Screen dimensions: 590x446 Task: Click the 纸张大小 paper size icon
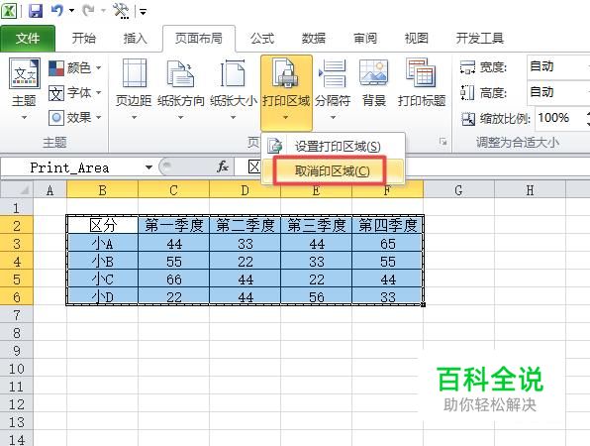click(x=234, y=89)
